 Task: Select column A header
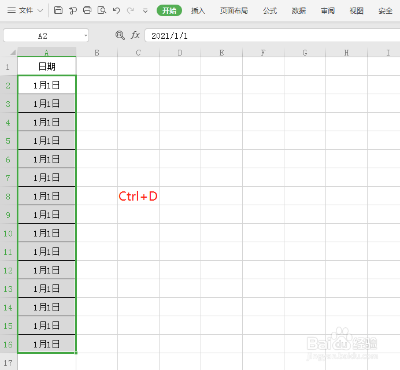tap(47, 52)
